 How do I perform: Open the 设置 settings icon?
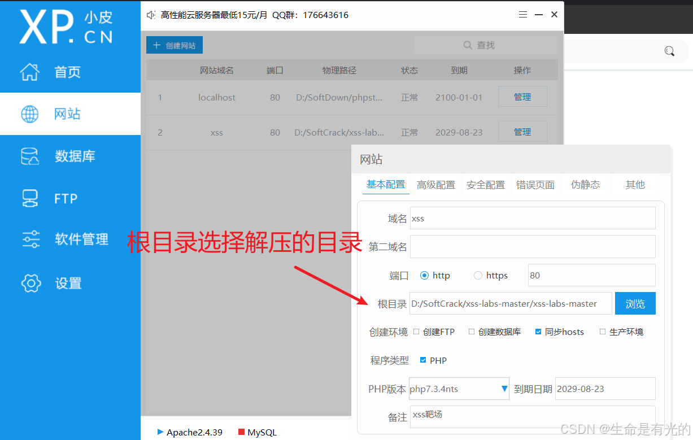pyautogui.click(x=31, y=283)
